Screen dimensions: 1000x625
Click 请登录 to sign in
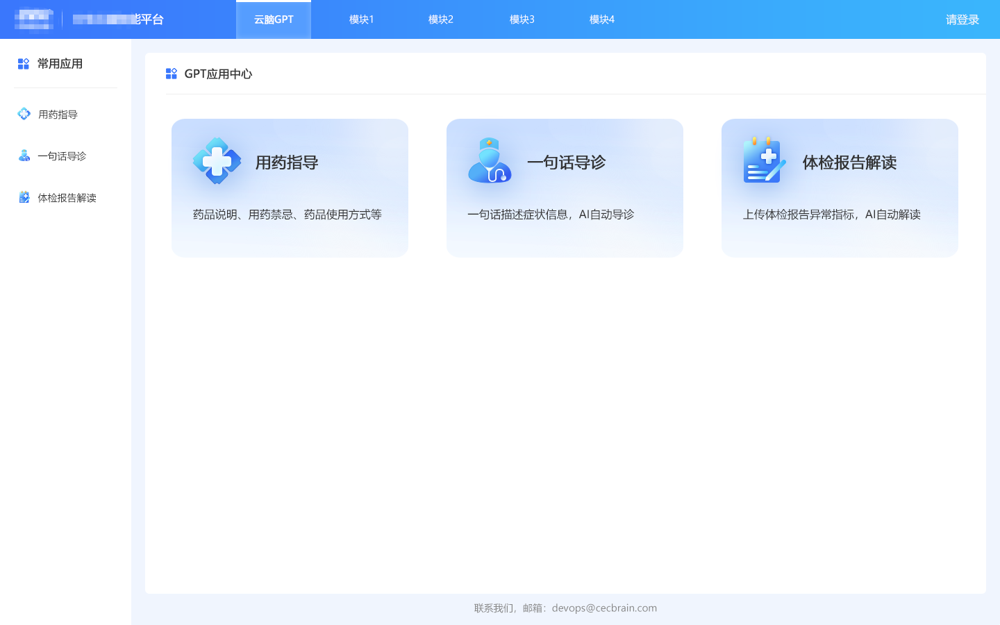[x=962, y=19]
